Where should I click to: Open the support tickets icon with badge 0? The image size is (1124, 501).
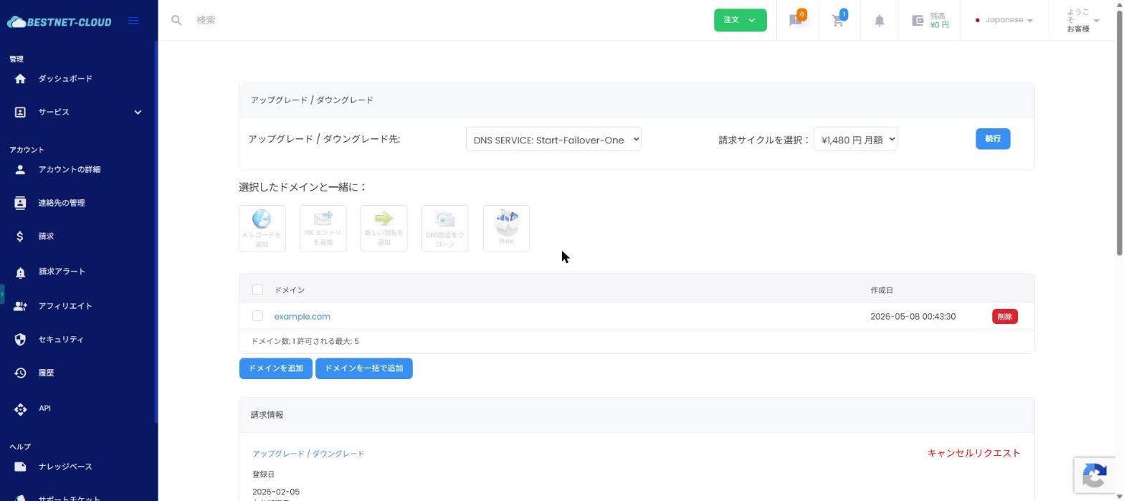(x=796, y=20)
